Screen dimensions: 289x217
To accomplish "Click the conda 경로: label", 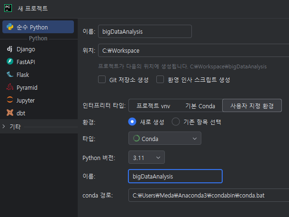I will point(98,195).
